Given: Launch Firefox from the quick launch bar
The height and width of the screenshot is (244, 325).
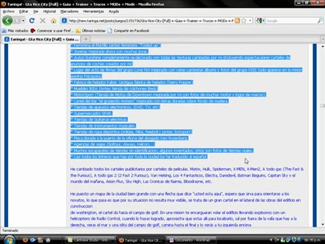Looking at the screenshot, I should point(25,240).
